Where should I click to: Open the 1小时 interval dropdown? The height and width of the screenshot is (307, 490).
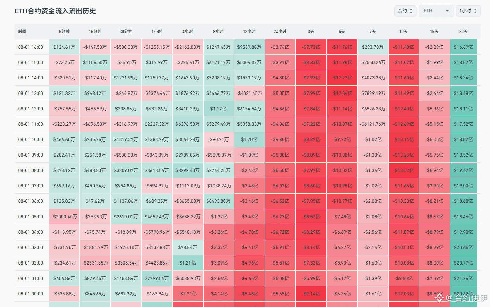tap(468, 11)
